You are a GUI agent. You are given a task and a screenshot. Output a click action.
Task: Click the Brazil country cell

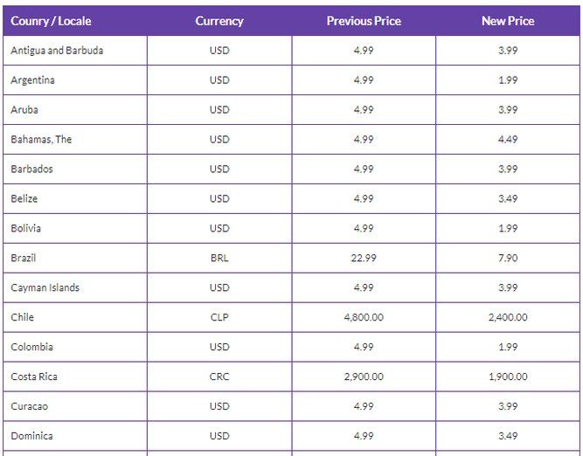[x=24, y=259]
